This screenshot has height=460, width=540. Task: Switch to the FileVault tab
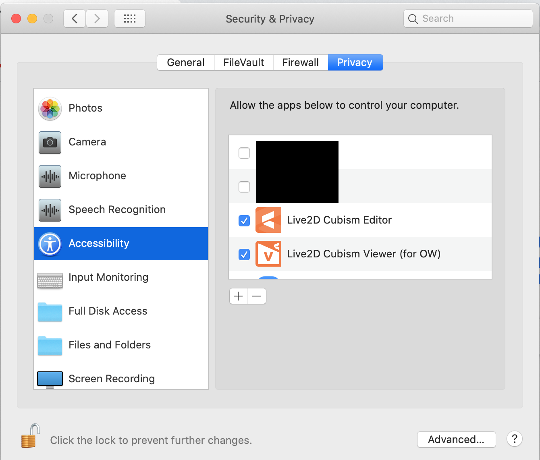click(244, 62)
